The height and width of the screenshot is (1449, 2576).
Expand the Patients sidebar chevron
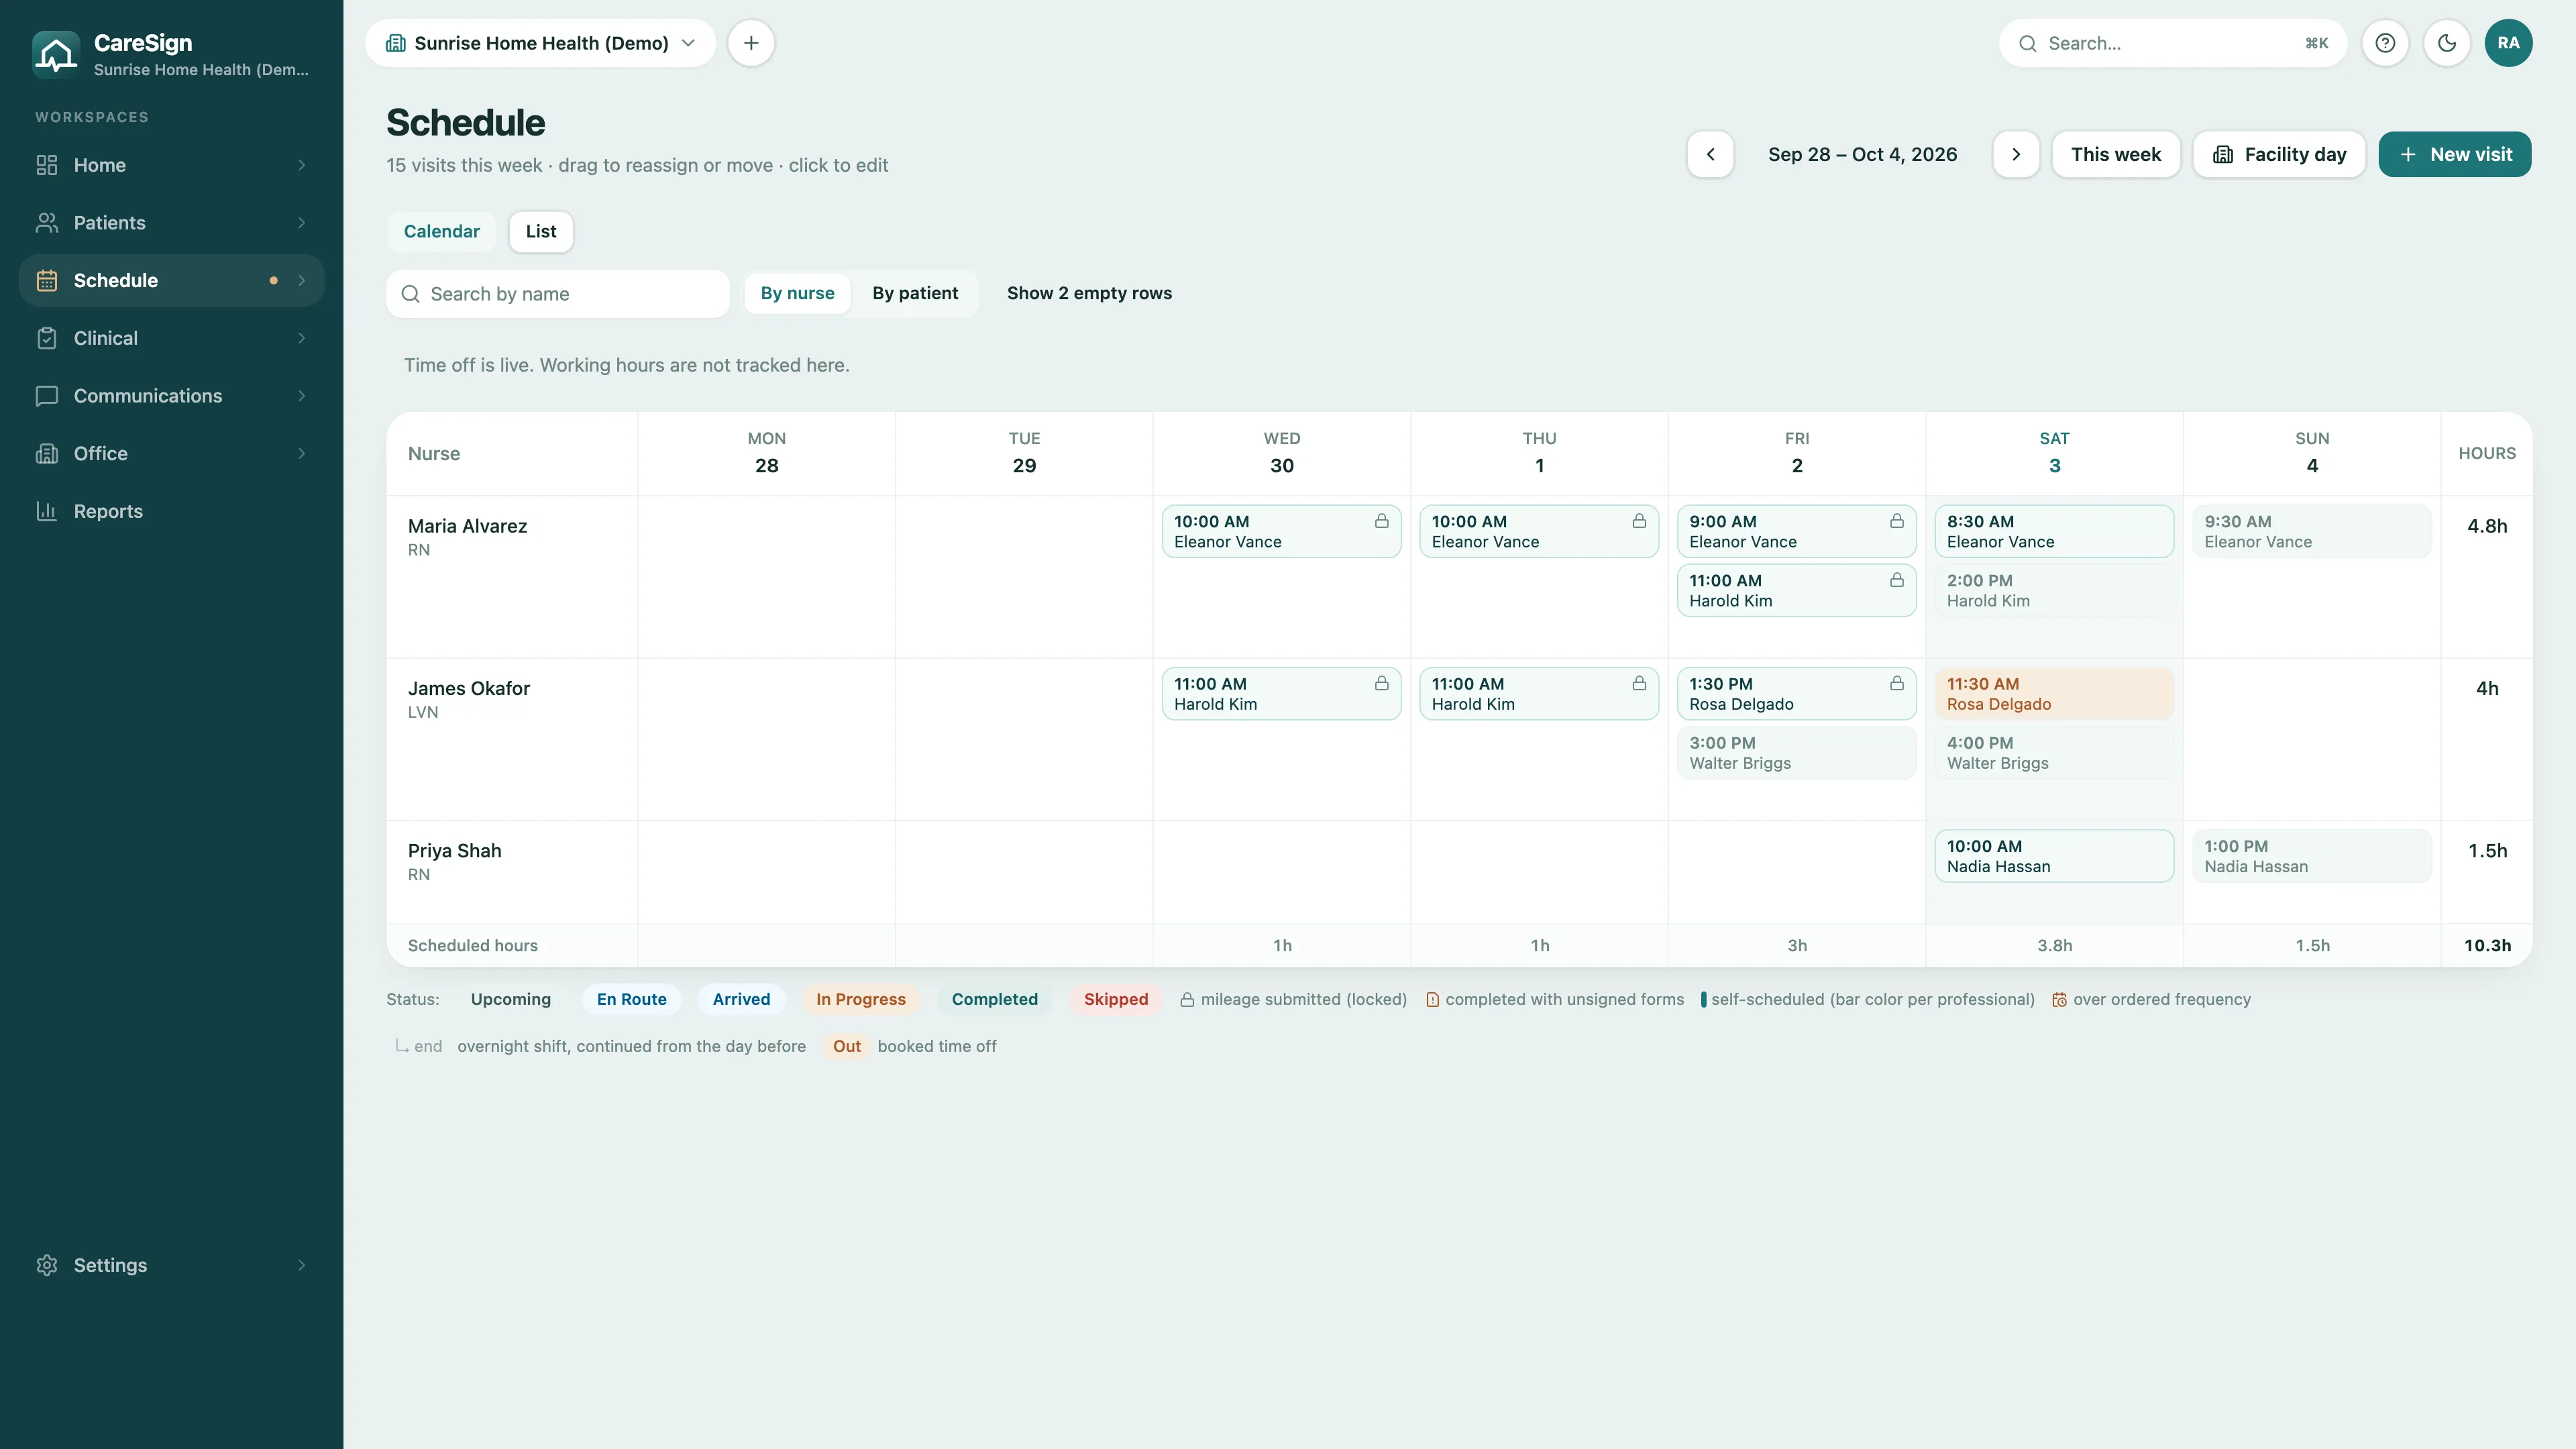click(x=302, y=222)
